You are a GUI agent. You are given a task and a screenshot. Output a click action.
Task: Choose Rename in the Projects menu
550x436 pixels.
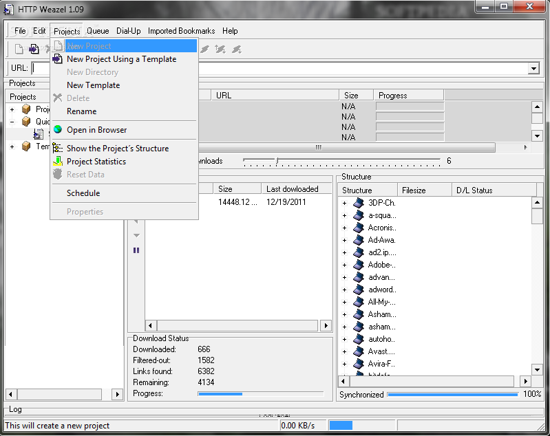124,111
